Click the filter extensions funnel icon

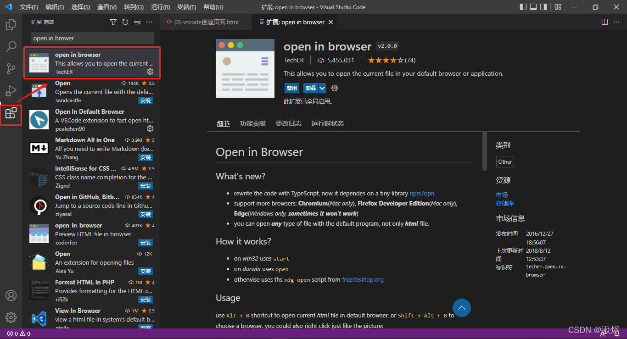pyautogui.click(x=113, y=22)
